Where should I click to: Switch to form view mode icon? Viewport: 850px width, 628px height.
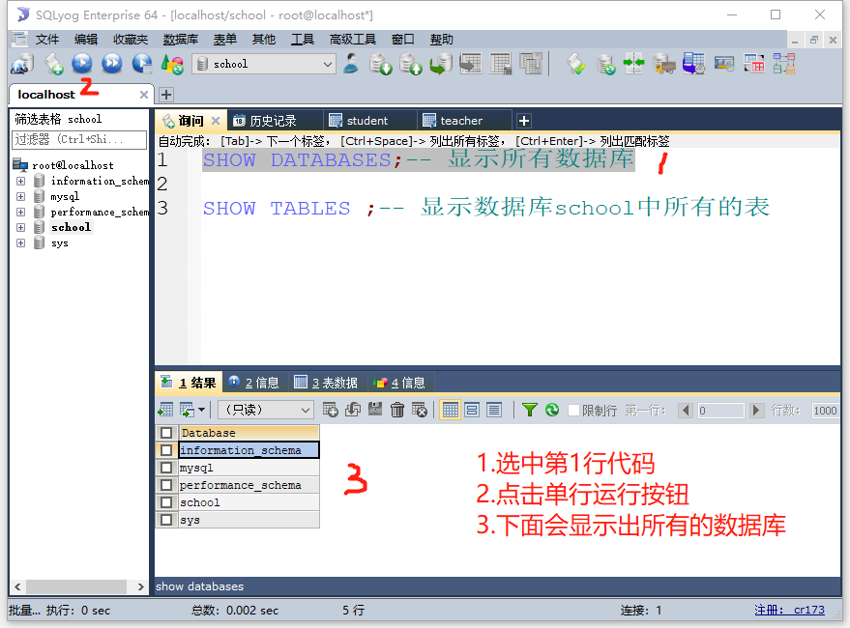pos(472,411)
